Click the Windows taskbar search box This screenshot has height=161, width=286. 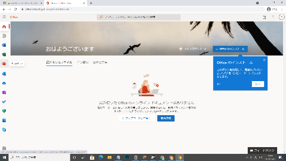point(39,157)
